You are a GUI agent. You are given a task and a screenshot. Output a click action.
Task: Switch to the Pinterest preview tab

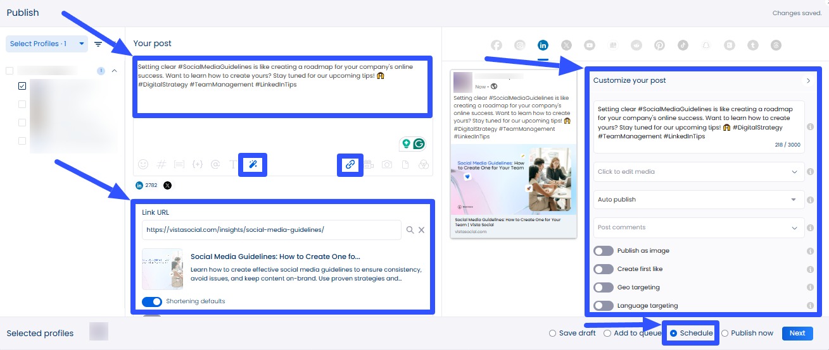pos(659,45)
